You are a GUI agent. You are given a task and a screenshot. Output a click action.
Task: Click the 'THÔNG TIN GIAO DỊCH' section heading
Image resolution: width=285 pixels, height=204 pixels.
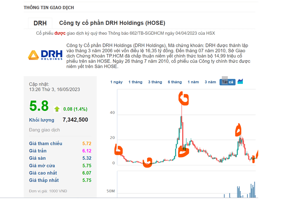[x=49, y=7]
